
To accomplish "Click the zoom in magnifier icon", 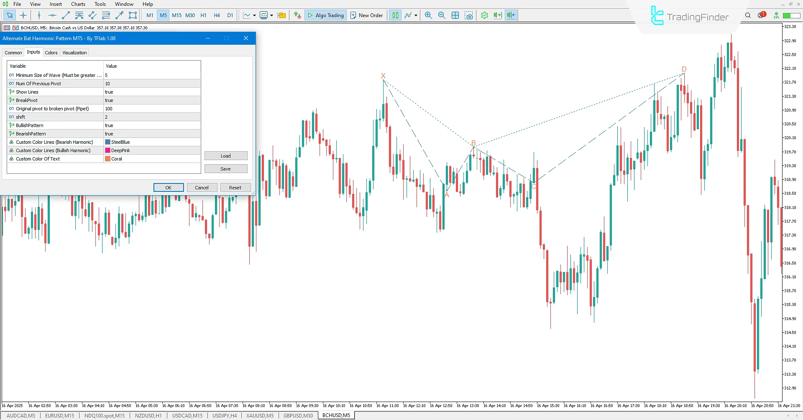I will 428,15.
